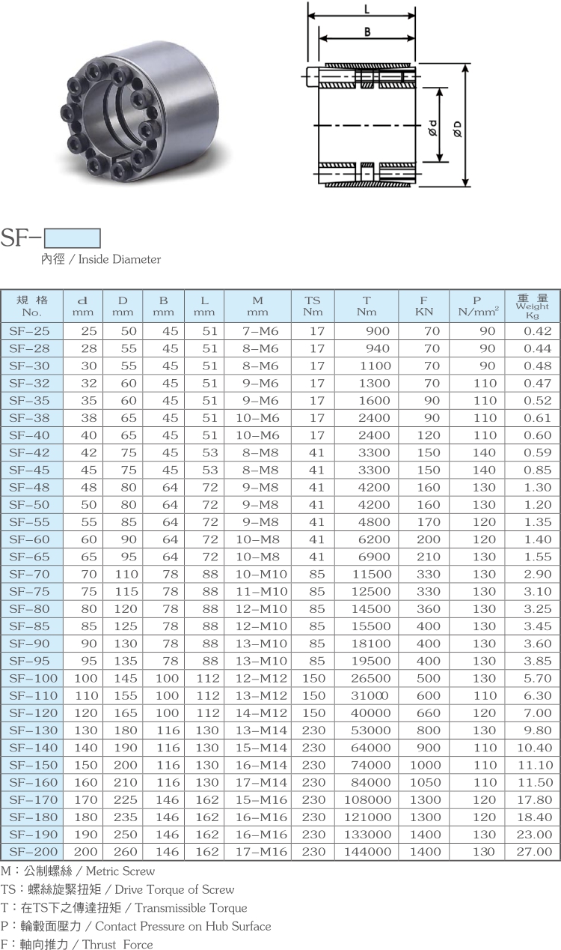Select the SF-130 row label
Viewport: 561px width, 950px height.
click(32, 730)
